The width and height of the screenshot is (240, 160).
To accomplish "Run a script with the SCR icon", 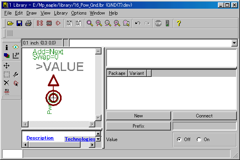I will (x=69, y=23).
